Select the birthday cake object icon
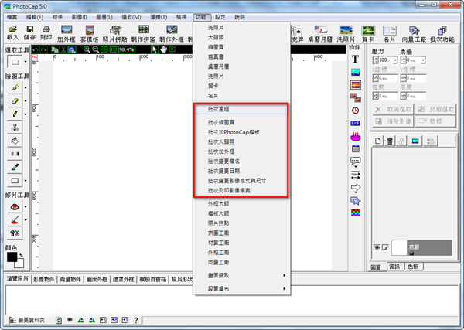464x330 pixels. tap(356, 136)
